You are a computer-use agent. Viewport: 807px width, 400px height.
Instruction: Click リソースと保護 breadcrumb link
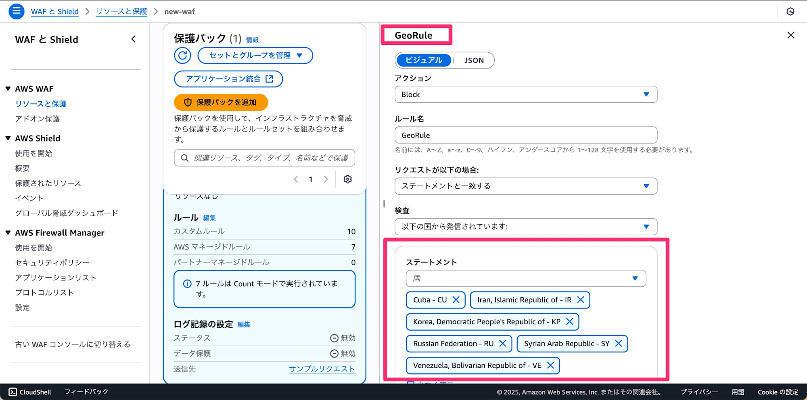[121, 11]
